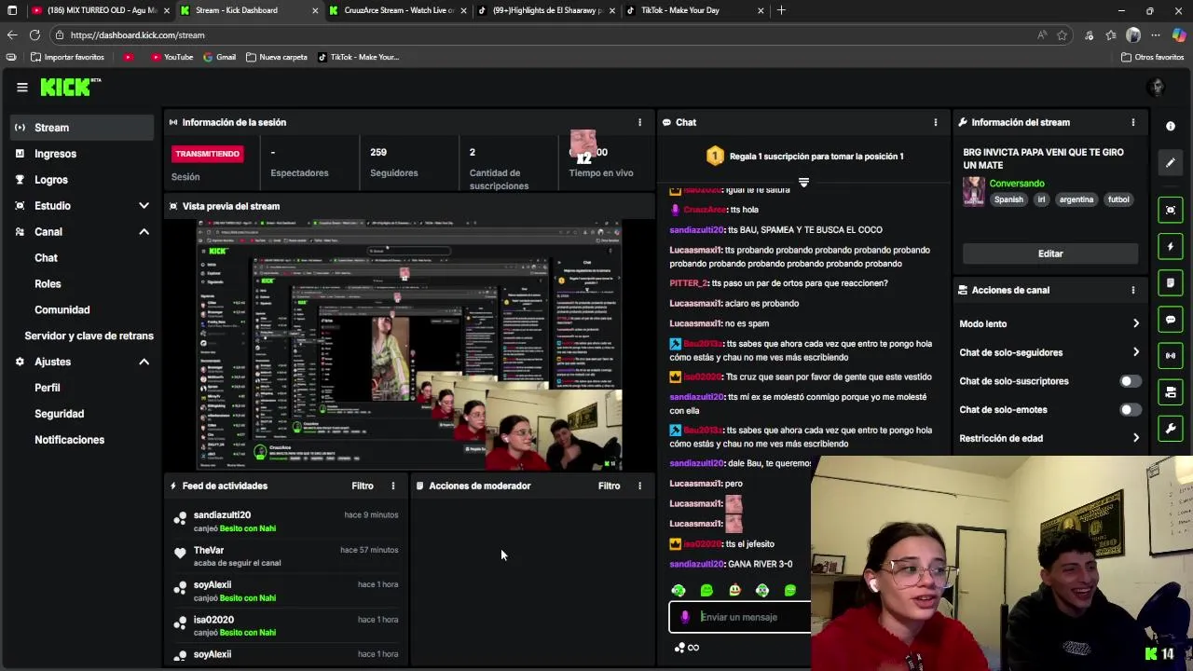The height and width of the screenshot is (671, 1193).
Task: Switch to CruuzArce Stream browser tab
Action: (x=398, y=10)
